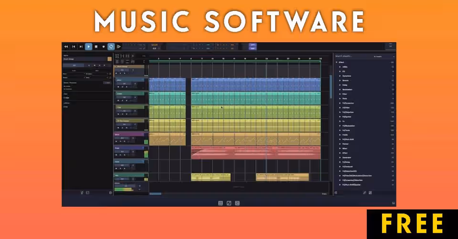Jump to start with the skip-back button

[73, 47]
